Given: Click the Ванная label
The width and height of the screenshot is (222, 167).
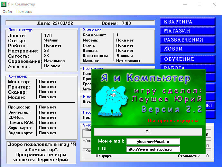Looking at the screenshot, I should [x=90, y=51].
